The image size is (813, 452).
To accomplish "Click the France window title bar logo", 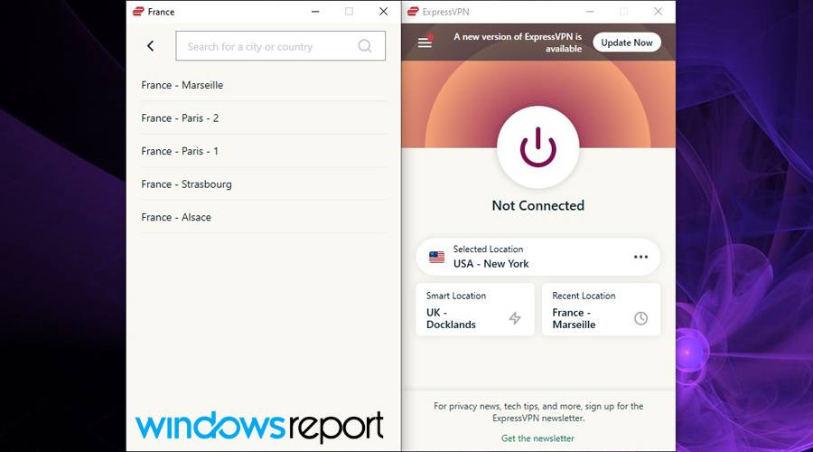I will pos(138,12).
